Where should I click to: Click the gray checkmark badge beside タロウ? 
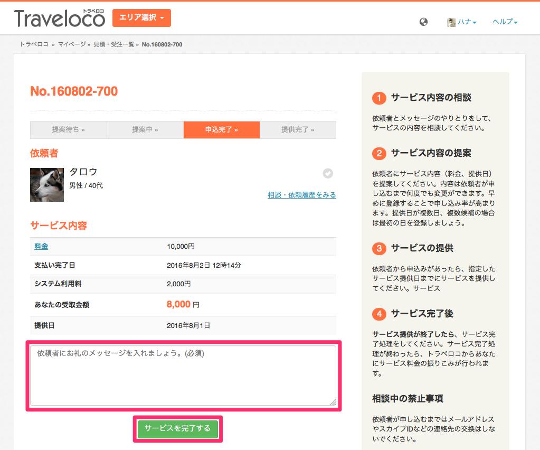(328, 173)
